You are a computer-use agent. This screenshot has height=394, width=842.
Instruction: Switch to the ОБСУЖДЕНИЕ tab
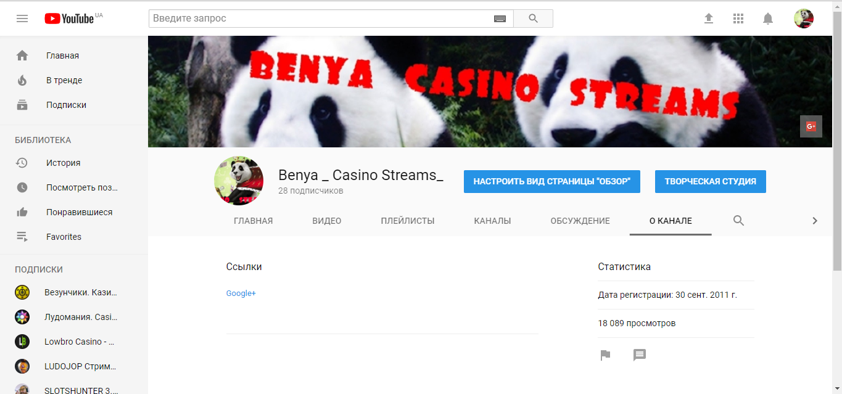pyautogui.click(x=580, y=221)
